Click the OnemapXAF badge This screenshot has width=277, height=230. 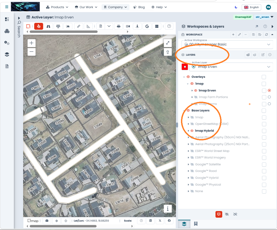pos(243,17)
